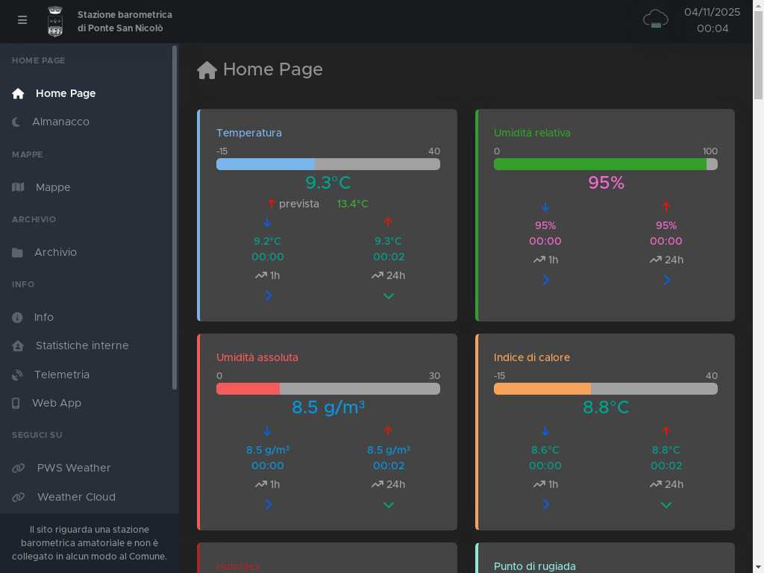Image resolution: width=764 pixels, height=573 pixels.
Task: Click the moon icon next to Almanacco
Action: pos(16,122)
